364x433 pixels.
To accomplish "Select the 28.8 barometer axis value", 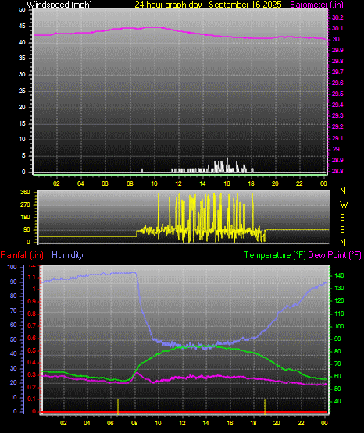I will 337,171.
